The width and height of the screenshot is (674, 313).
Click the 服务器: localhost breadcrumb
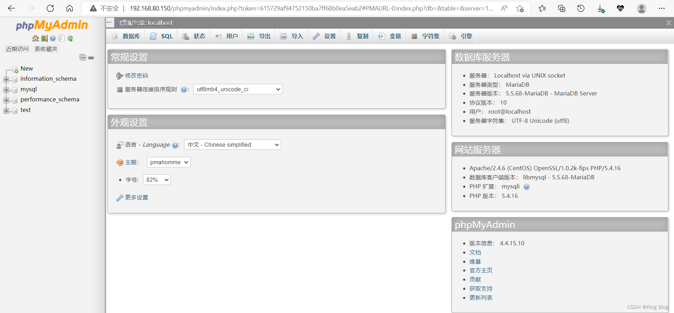click(150, 23)
